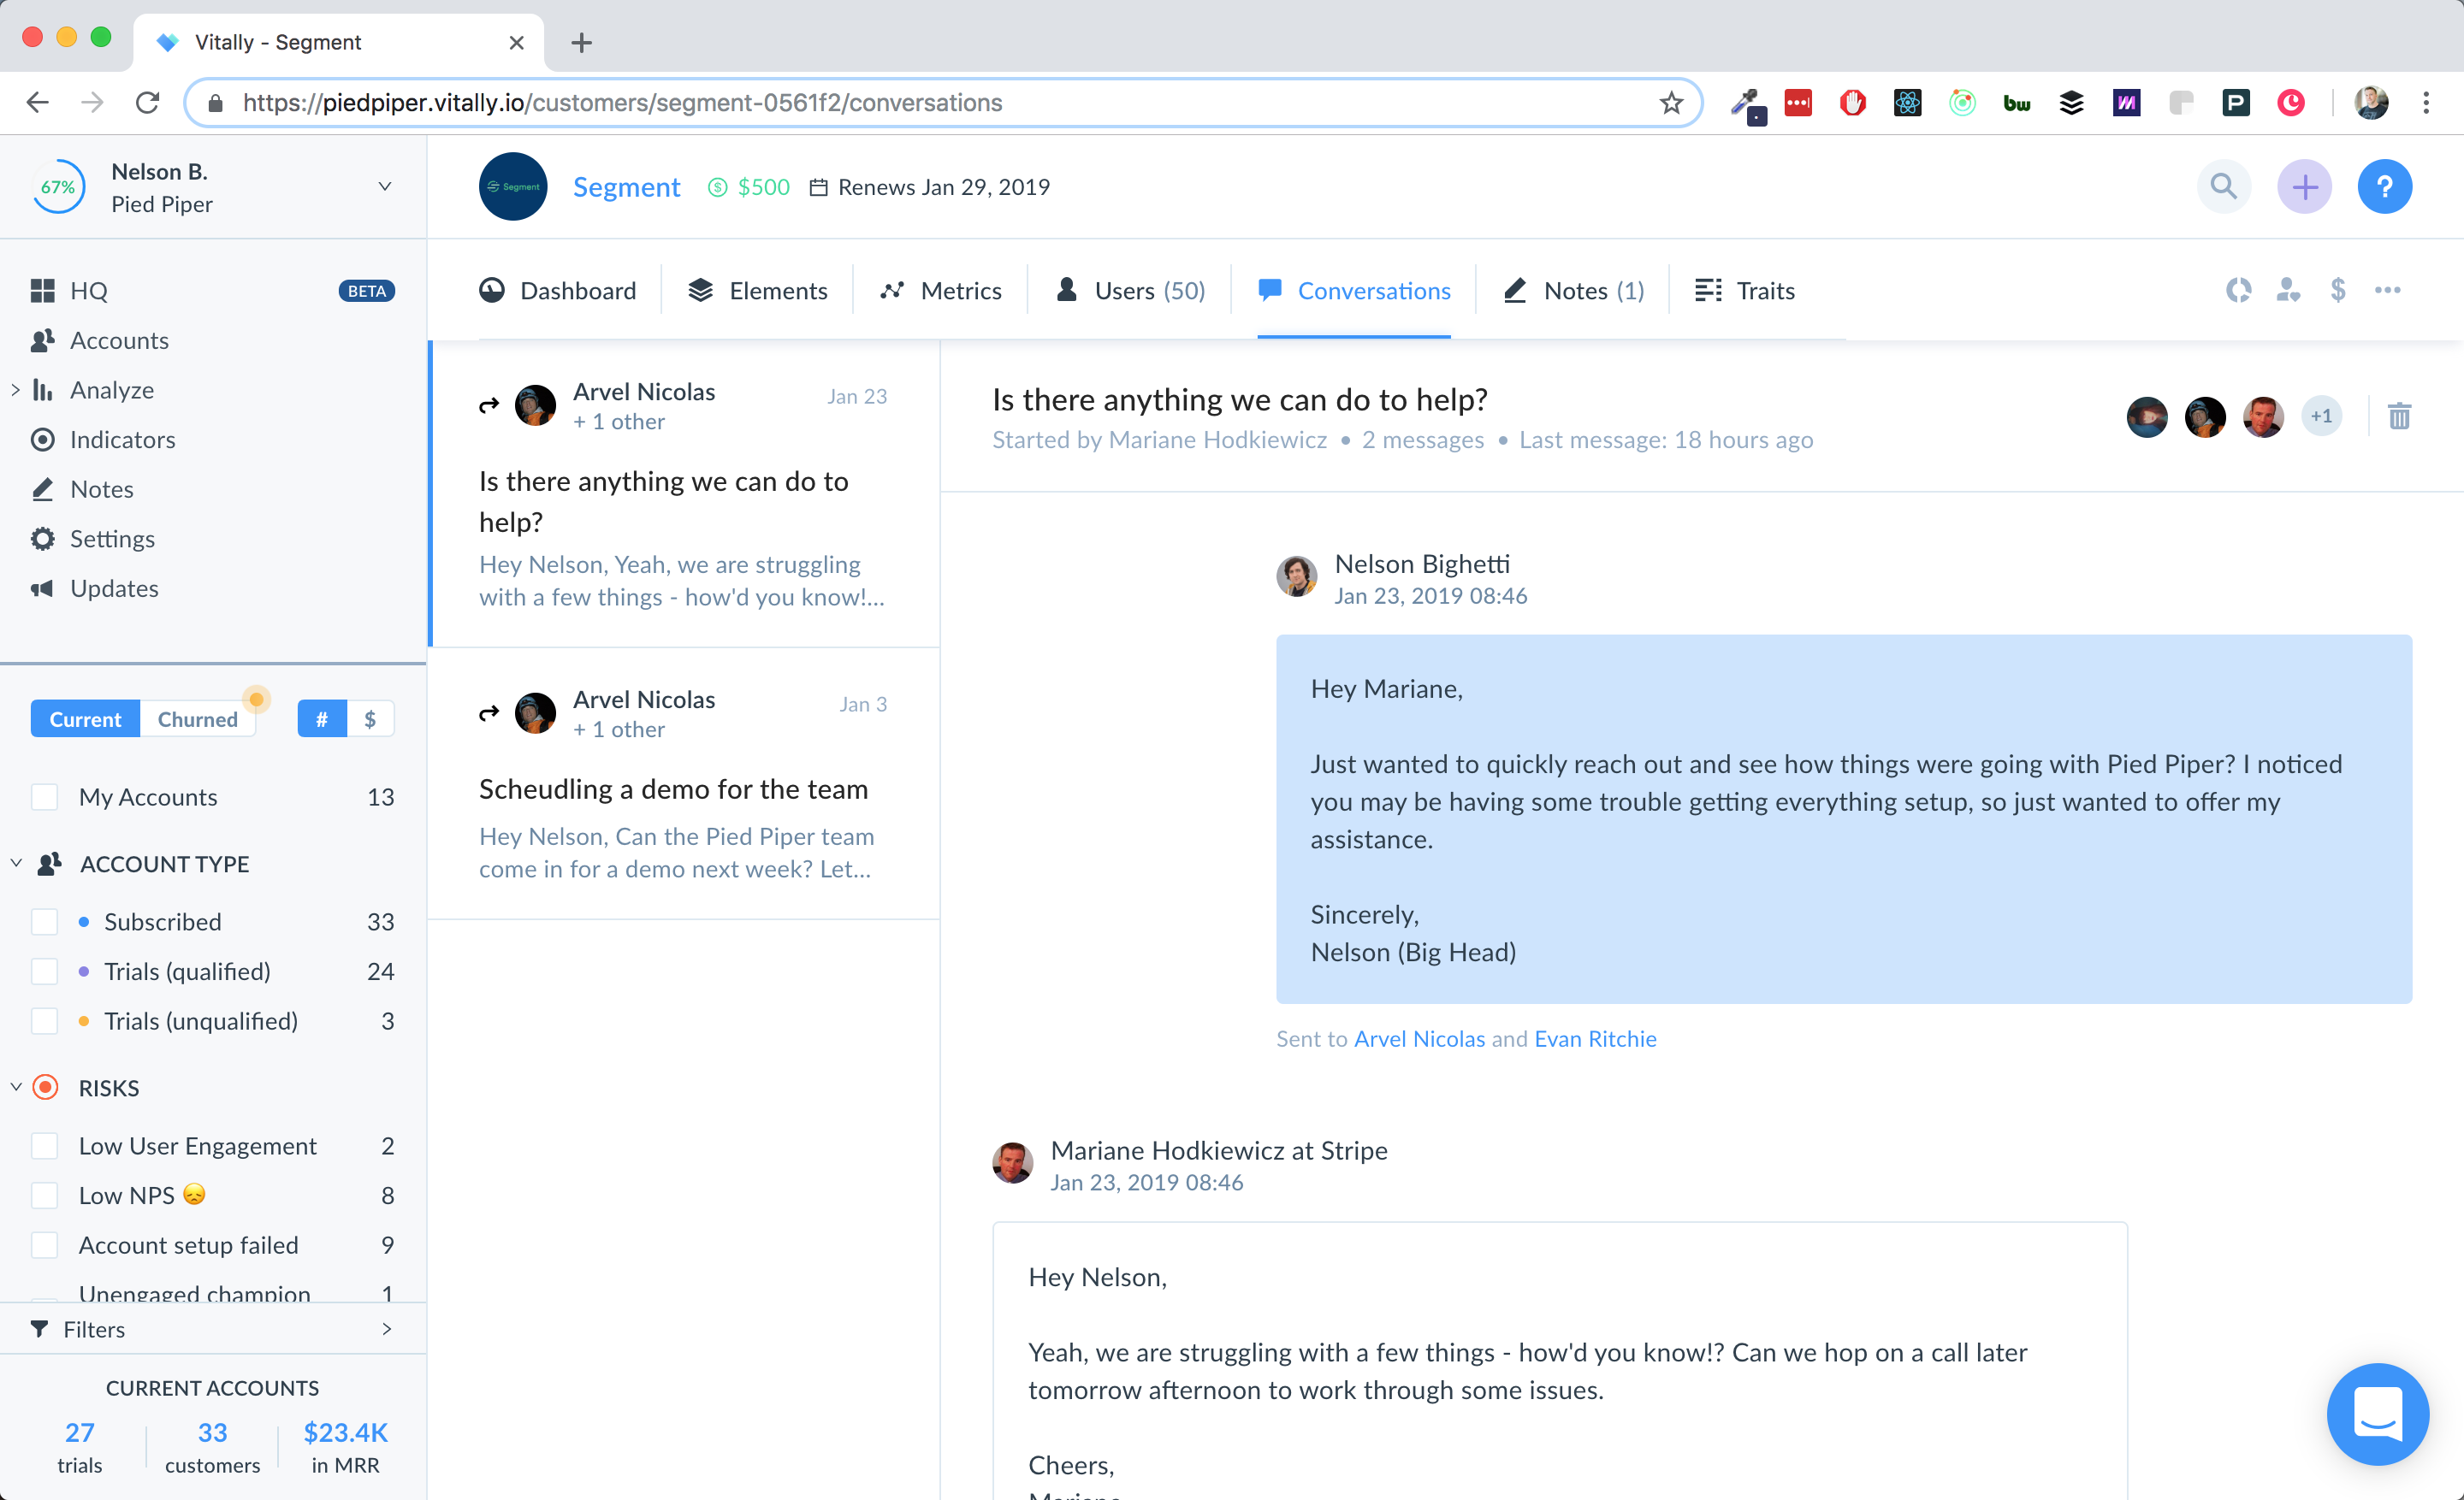Click the $23.4K in MRR stat
Image resolution: width=2464 pixels, height=1500 pixels.
pos(345,1446)
